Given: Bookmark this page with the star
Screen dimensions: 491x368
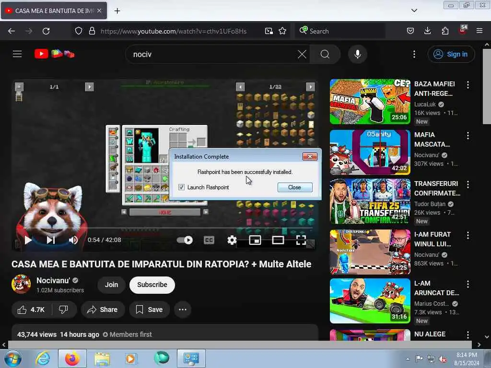Looking at the screenshot, I should [x=282, y=31].
